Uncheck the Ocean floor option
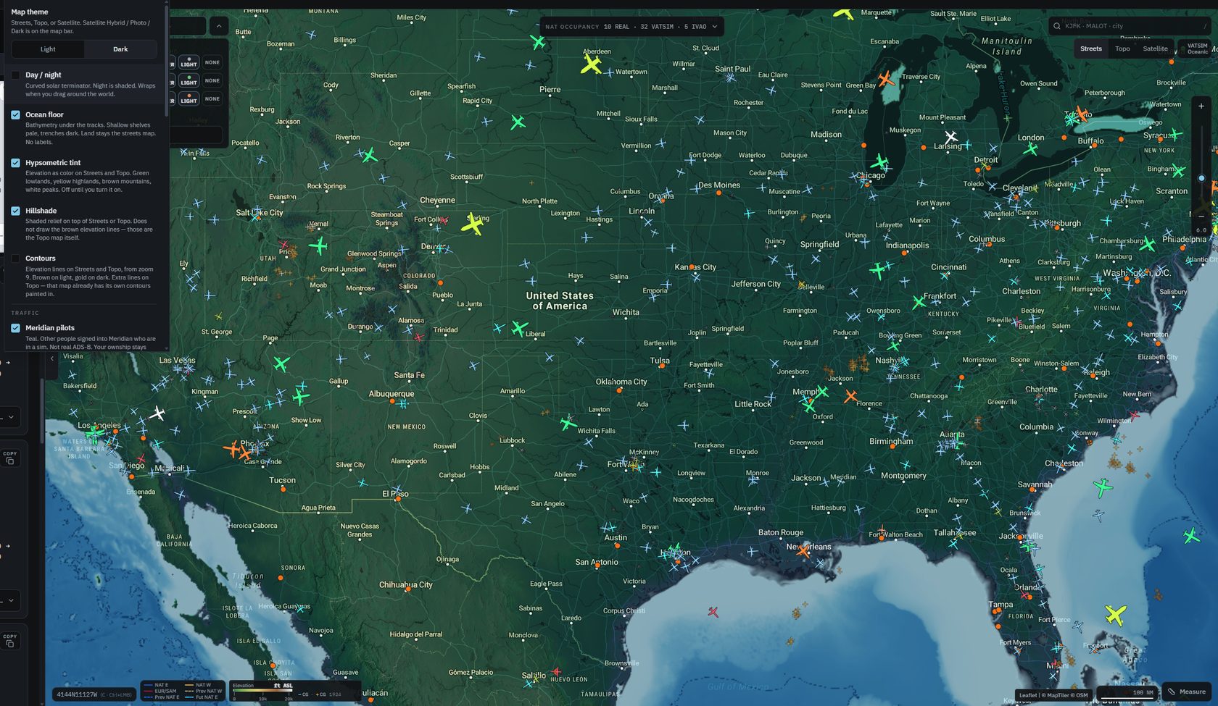This screenshot has width=1218, height=706. click(15, 114)
